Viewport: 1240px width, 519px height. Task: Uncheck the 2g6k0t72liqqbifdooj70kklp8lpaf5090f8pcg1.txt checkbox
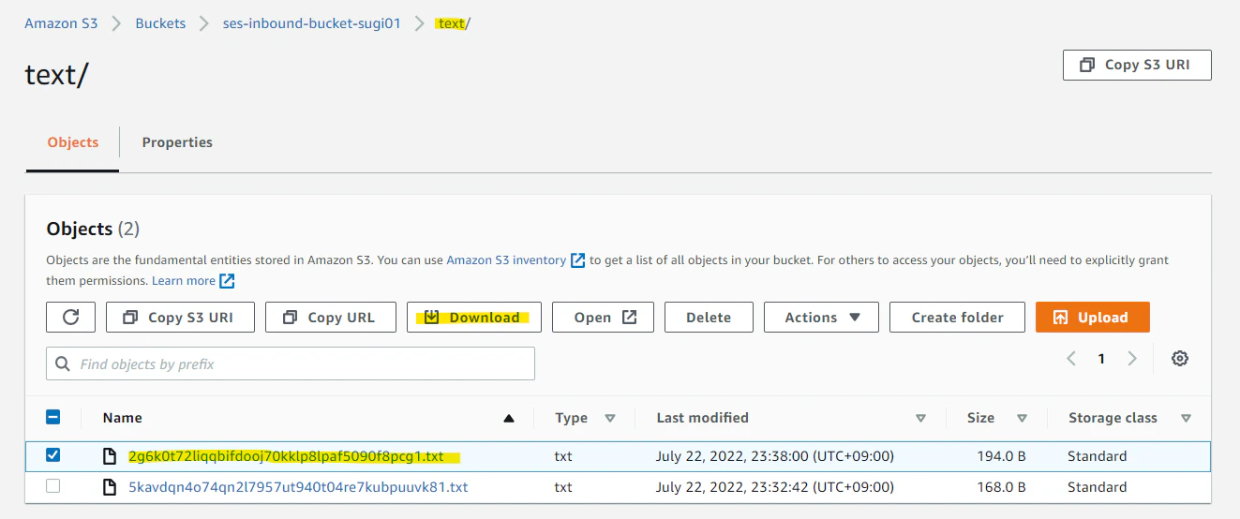tap(53, 455)
